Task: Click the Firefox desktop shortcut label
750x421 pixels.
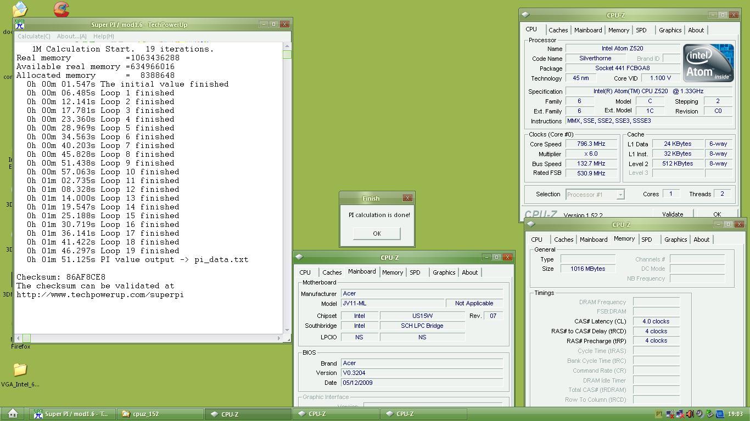Action: (x=21, y=346)
